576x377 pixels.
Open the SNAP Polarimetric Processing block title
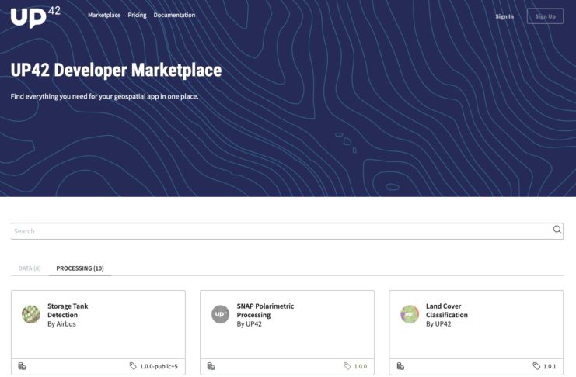click(265, 310)
